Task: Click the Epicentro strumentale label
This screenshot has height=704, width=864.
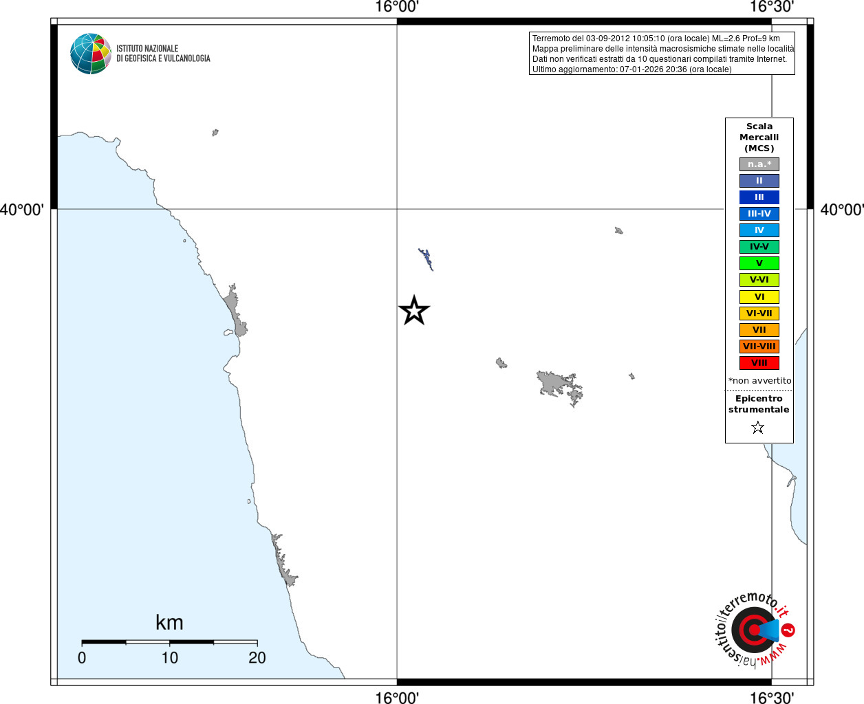Action: 759,404
